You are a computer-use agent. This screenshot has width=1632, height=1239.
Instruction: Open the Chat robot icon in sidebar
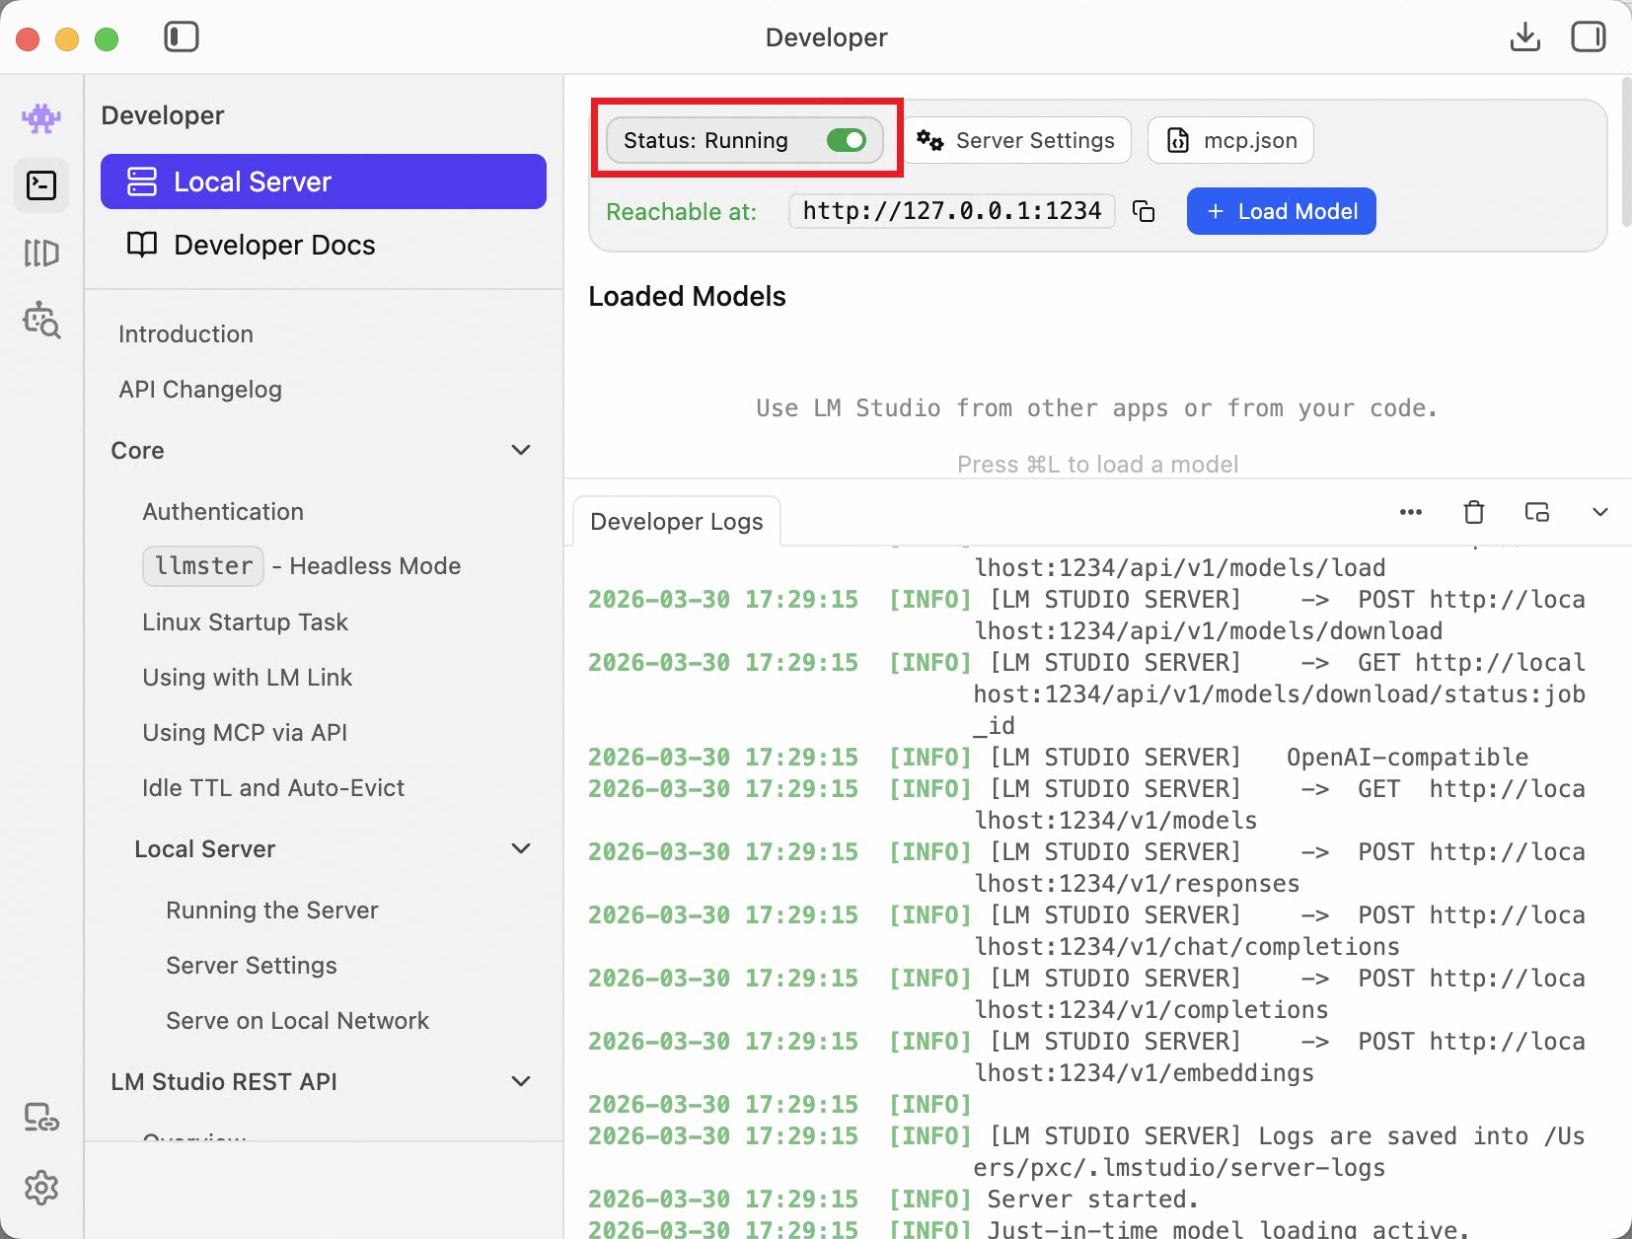(x=41, y=118)
